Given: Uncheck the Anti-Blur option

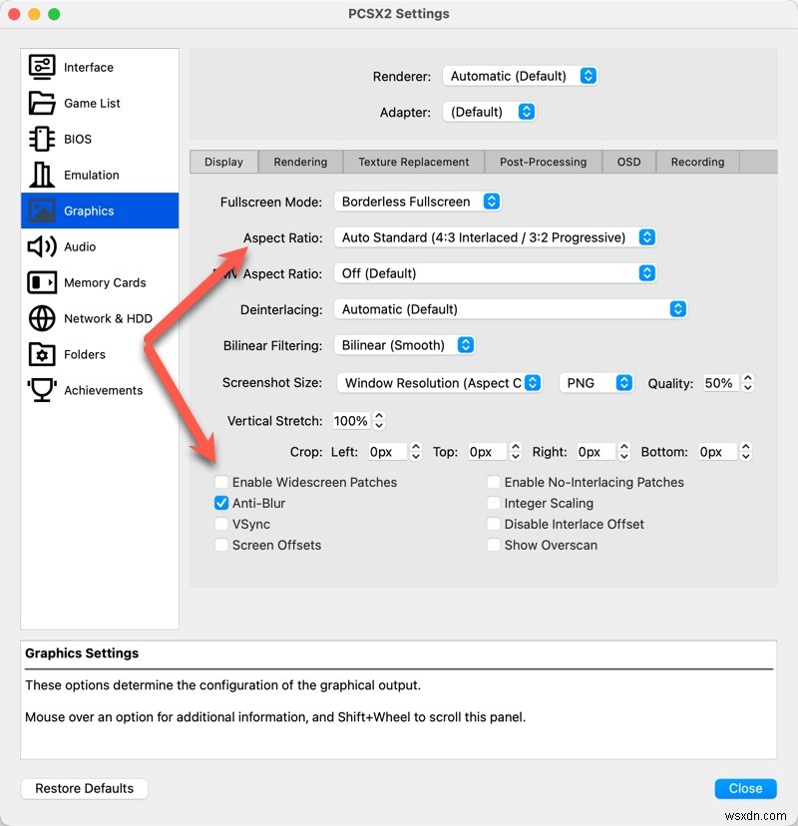Looking at the screenshot, I should 221,503.
